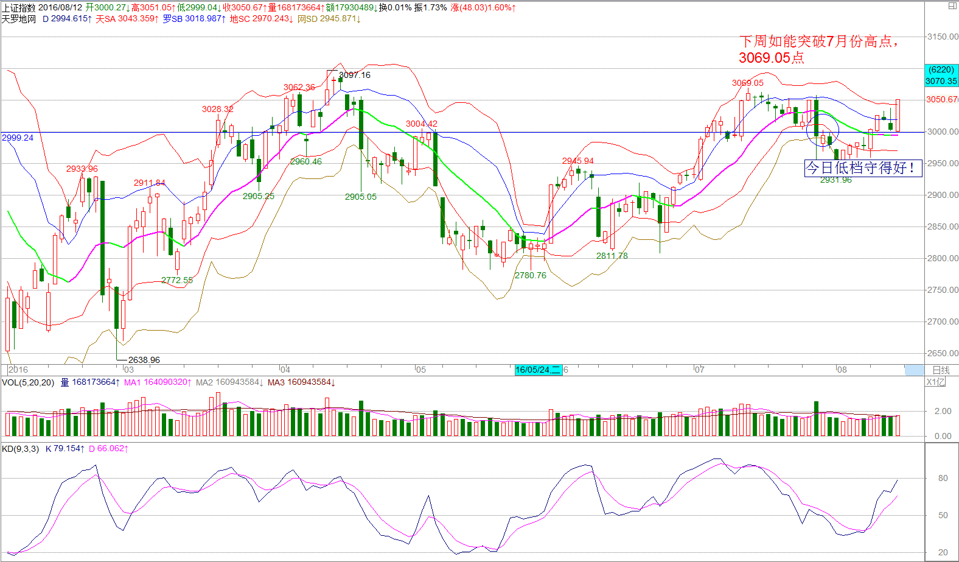This screenshot has width=959, height=562.
Task: Click the VOL(5,20,20) indicator label
Action: [x=28, y=382]
